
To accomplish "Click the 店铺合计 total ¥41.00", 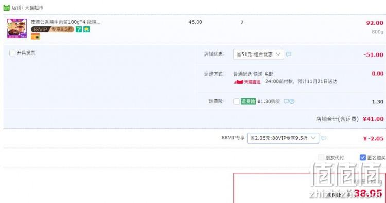I will [373, 119].
